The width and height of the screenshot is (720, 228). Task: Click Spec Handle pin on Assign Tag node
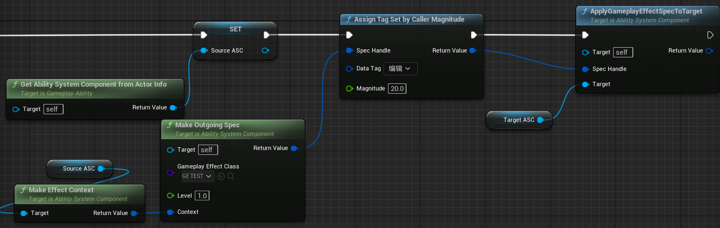[x=349, y=50]
